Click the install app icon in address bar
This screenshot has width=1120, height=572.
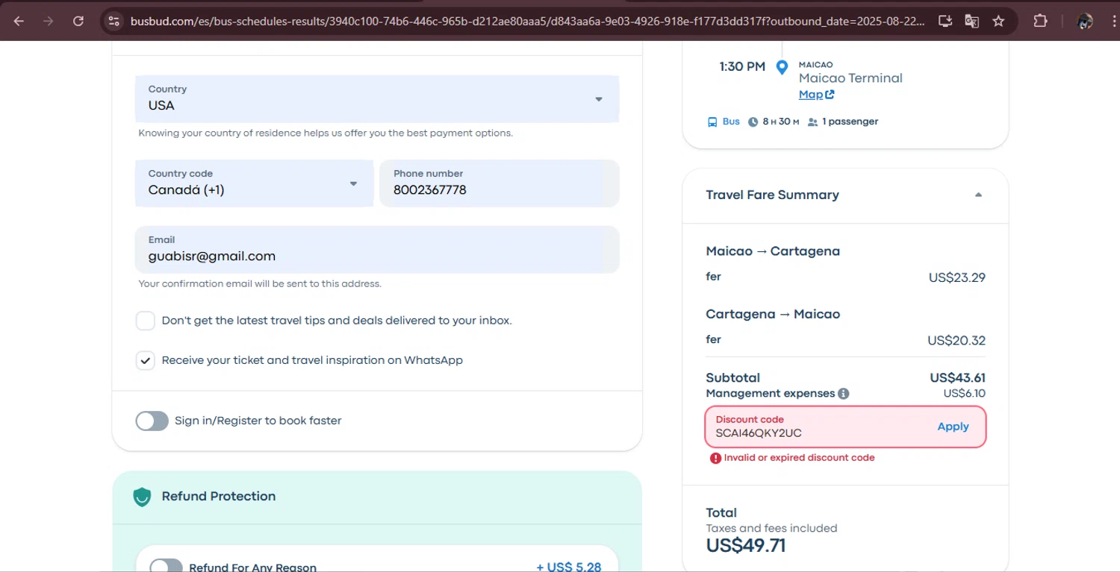(x=945, y=21)
